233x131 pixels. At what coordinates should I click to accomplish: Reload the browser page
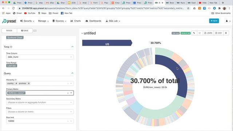[13, 8]
